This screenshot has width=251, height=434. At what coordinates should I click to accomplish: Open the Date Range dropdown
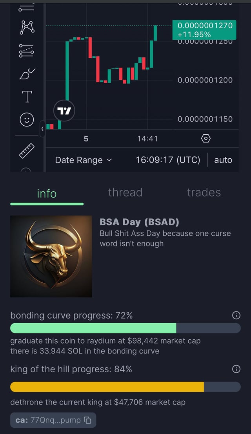pyautogui.click(x=83, y=160)
